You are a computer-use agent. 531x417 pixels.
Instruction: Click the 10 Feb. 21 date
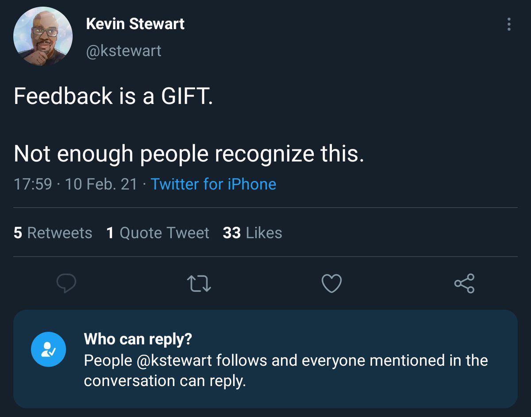(x=101, y=184)
